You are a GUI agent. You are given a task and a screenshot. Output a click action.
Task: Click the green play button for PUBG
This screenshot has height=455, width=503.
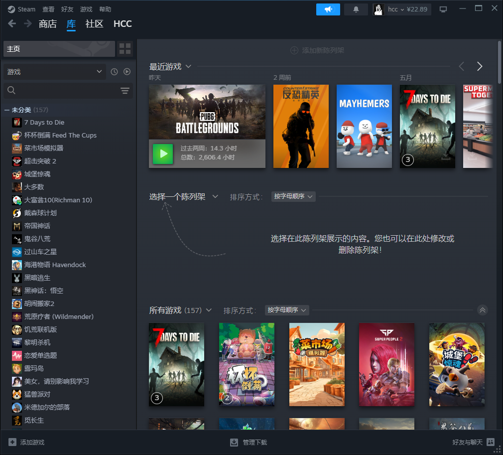click(163, 154)
